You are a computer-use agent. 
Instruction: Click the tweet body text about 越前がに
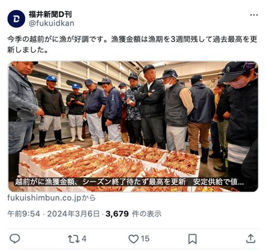(x=132, y=45)
